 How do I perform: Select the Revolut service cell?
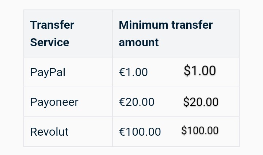click(x=68, y=132)
